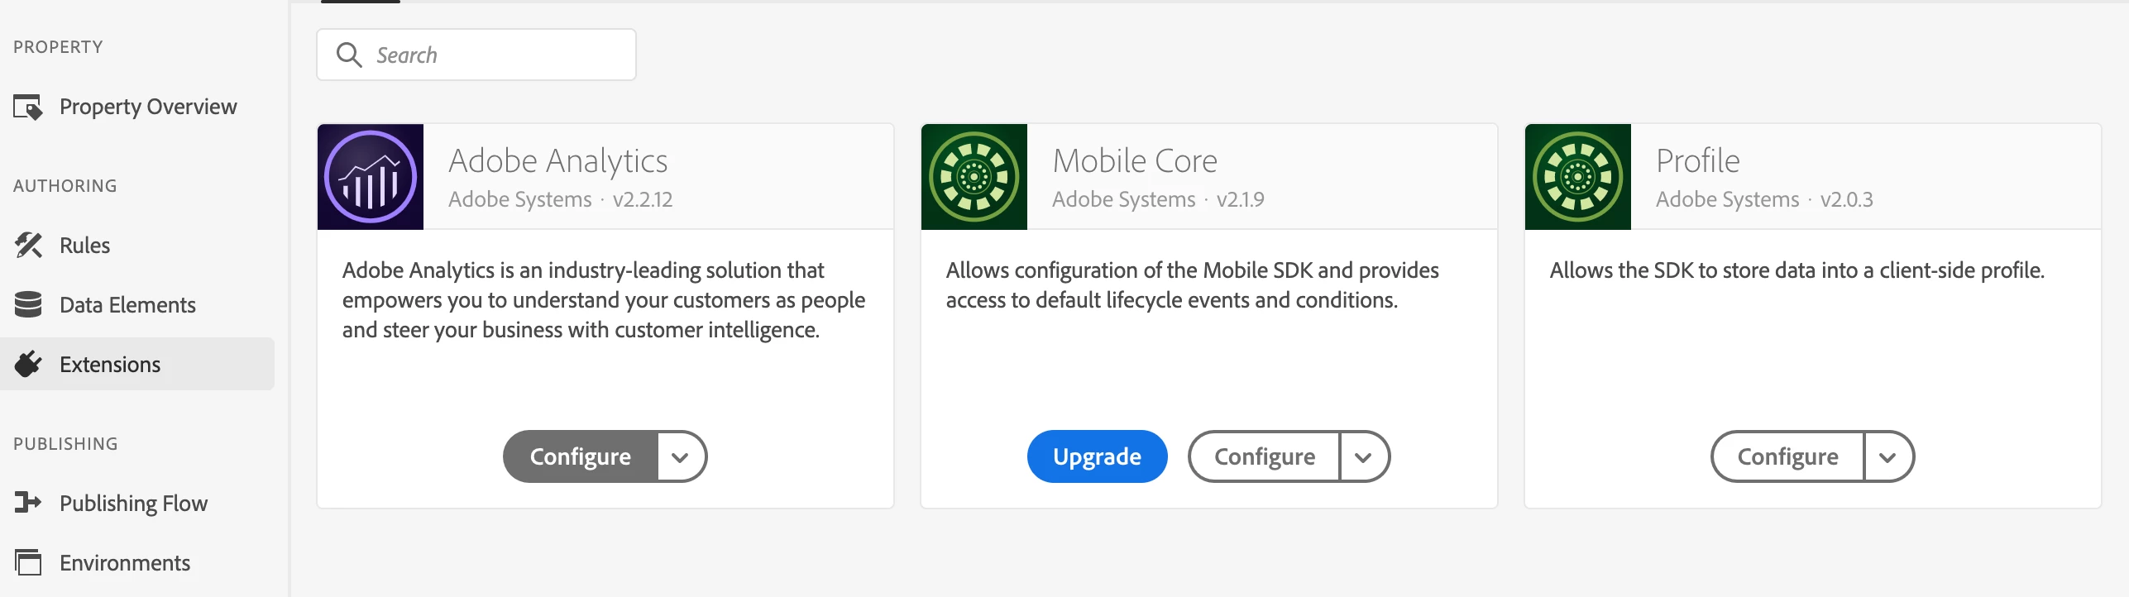Click the Mobile Core extension logo

(974, 177)
